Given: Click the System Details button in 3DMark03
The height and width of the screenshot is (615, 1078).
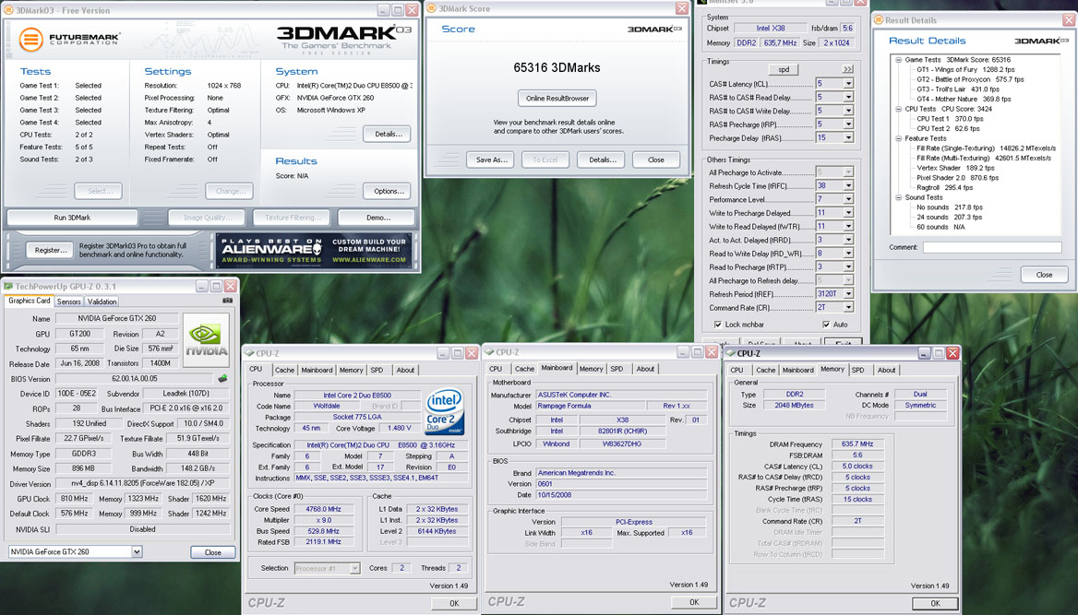Looking at the screenshot, I should (388, 134).
